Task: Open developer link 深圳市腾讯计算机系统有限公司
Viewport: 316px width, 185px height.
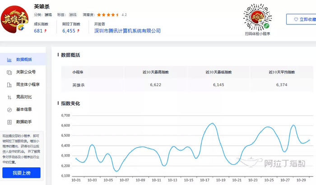Action: click(x=127, y=31)
